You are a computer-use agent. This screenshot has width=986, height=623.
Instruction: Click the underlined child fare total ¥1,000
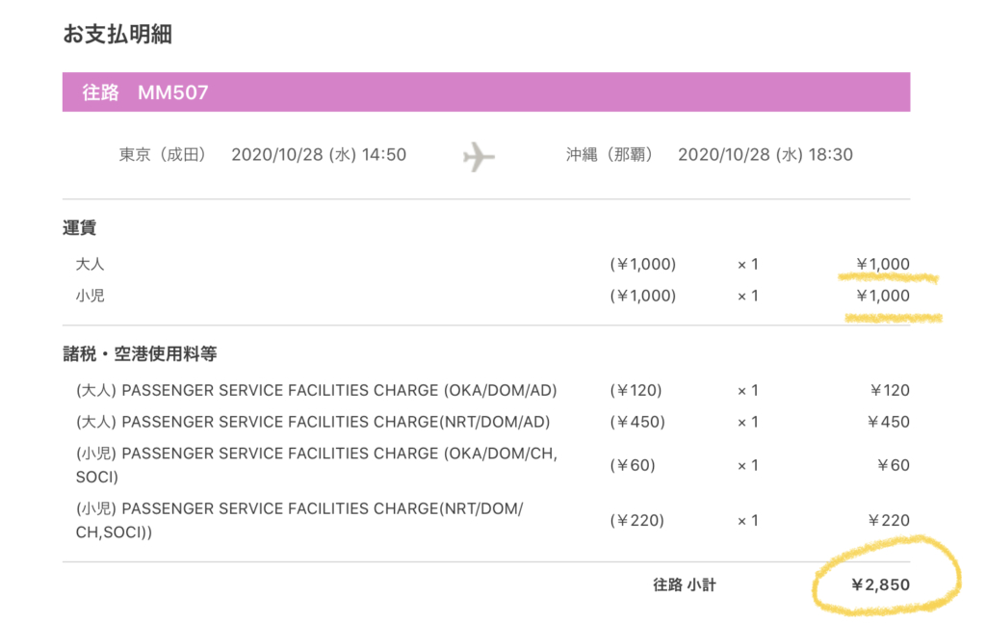point(883,296)
